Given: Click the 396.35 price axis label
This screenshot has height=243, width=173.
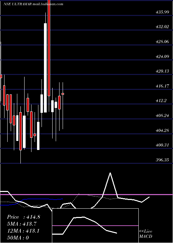Looking at the screenshot, I should (162, 160).
